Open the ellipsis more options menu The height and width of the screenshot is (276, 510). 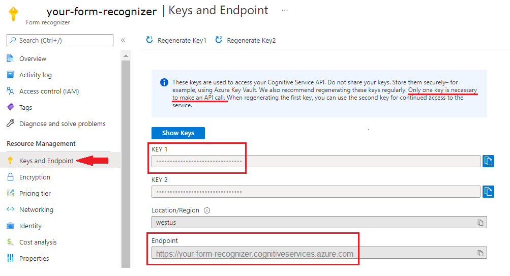click(x=284, y=10)
